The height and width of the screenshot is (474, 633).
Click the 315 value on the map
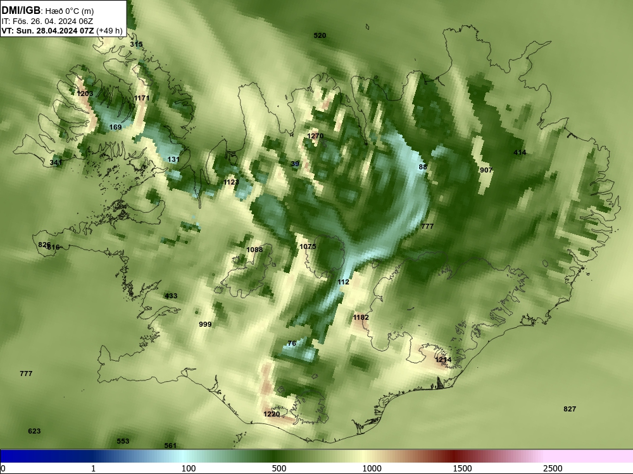pos(136,44)
